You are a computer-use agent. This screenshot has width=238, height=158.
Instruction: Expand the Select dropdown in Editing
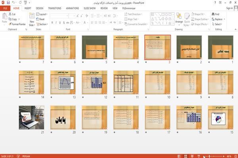point(217,24)
